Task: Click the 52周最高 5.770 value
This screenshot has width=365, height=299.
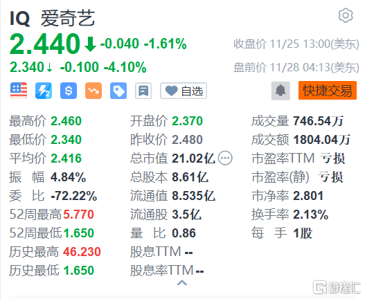Action: (78, 215)
